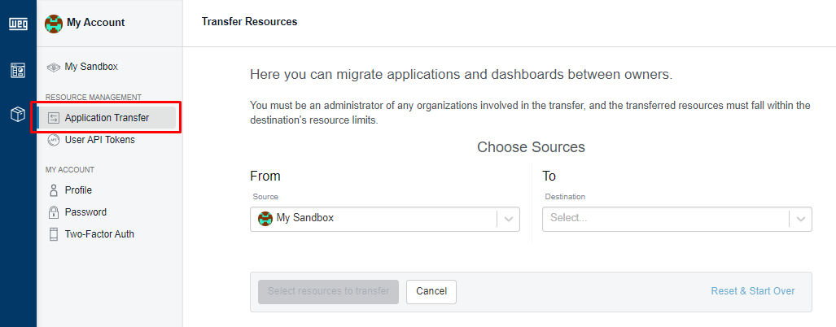Click the User API Tokens icon
The image size is (836, 327).
click(x=53, y=140)
